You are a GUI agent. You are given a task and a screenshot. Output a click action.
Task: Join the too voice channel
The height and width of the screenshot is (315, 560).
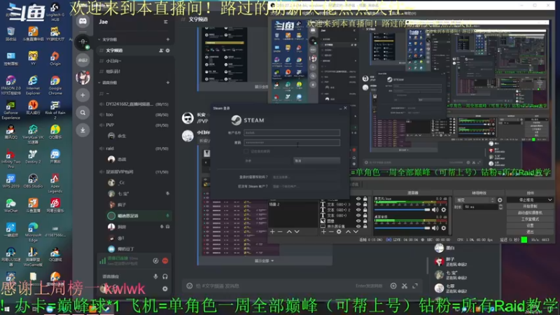coord(134,115)
